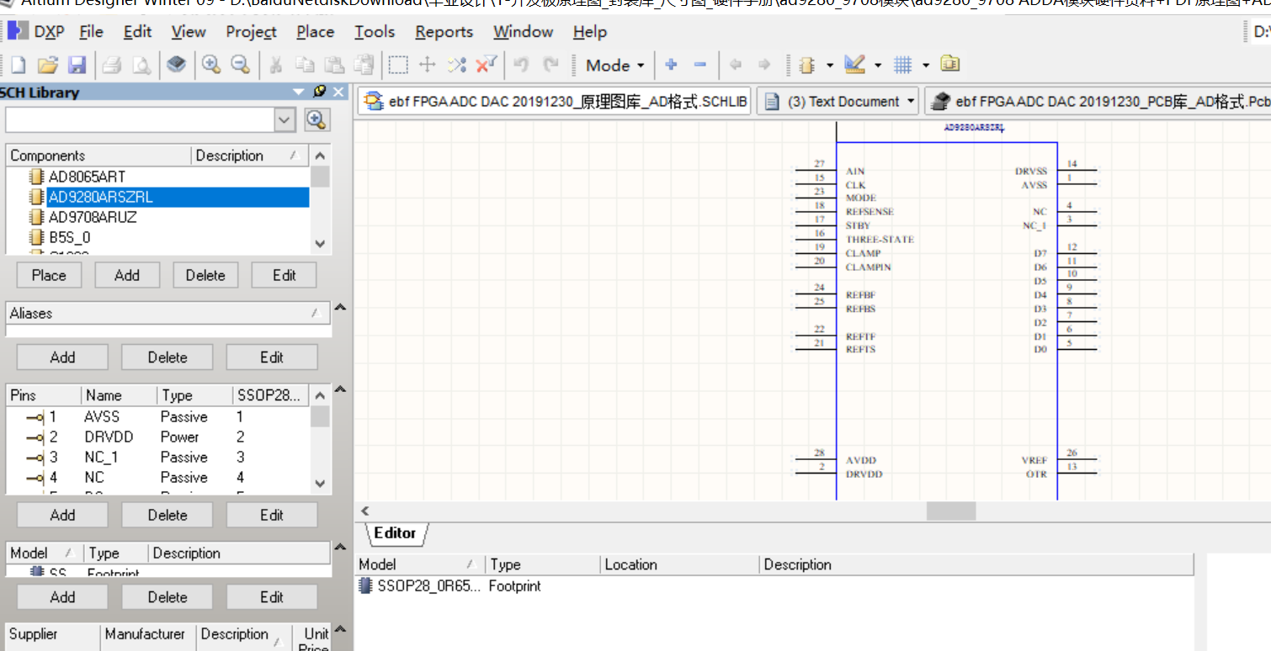Click the IEEE symbols component icon
This screenshot has width=1271, height=651.
click(807, 65)
